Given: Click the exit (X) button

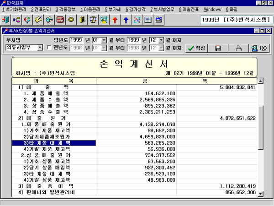Looking at the screenshot, I should (259, 48).
